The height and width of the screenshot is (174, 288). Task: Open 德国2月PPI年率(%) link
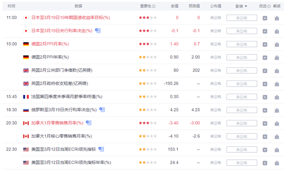pyautogui.click(x=50, y=57)
